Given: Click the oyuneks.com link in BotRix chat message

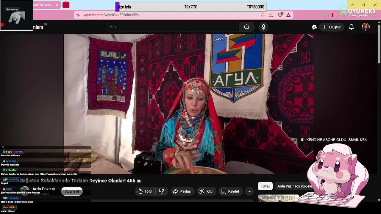Looking at the screenshot, I should (59, 174).
